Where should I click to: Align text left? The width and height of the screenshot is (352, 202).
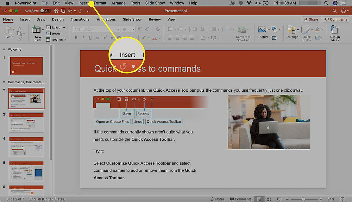[x=170, y=38]
